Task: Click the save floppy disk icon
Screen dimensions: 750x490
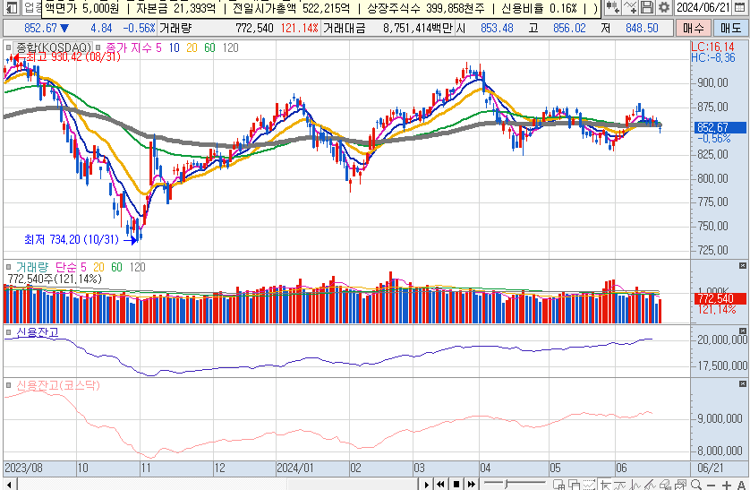Action: point(647,8)
